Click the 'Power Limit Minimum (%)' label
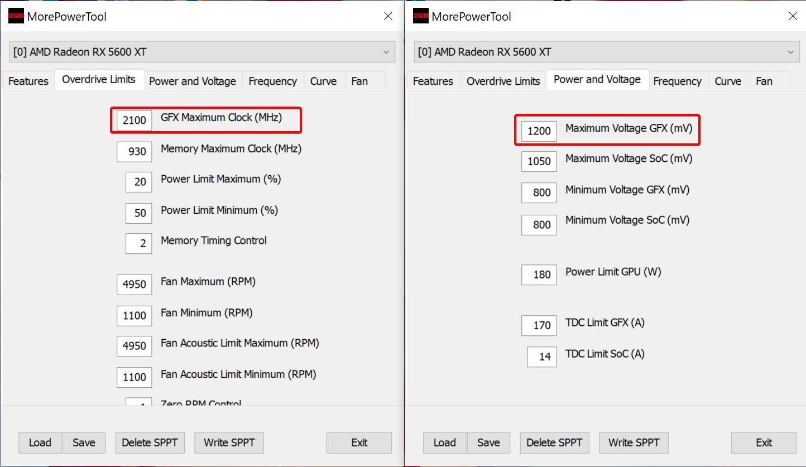The height and width of the screenshot is (467, 806). point(219,210)
